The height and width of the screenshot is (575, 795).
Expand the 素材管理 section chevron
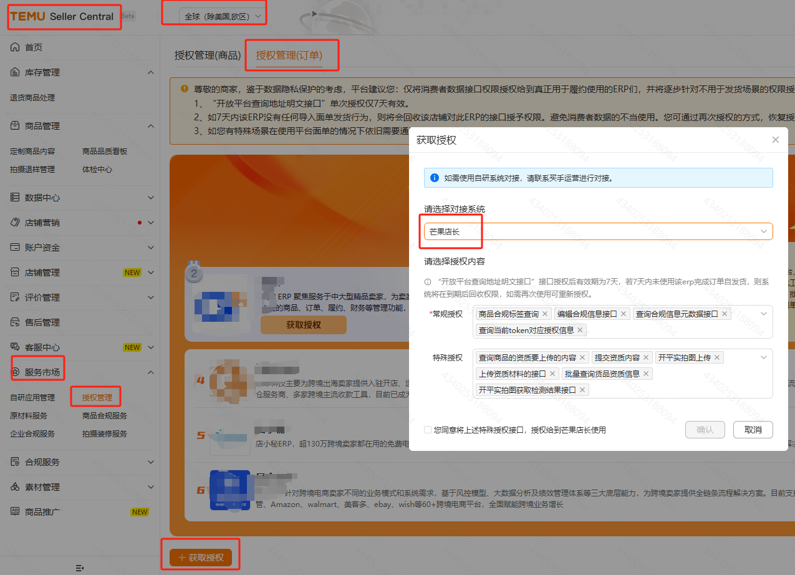coord(151,487)
